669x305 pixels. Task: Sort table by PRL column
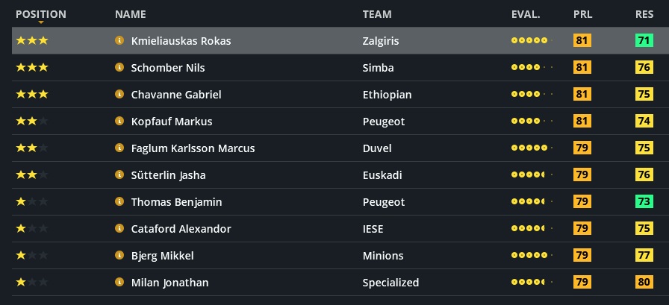coord(582,14)
